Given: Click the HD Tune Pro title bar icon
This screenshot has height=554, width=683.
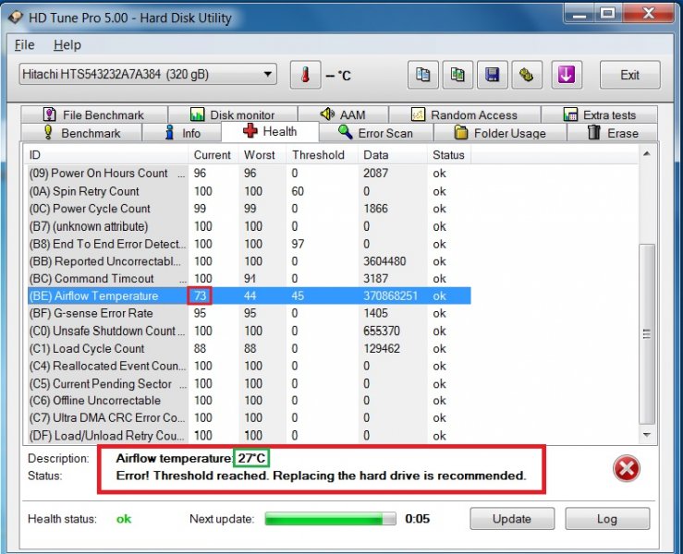Looking at the screenshot, I should (x=15, y=18).
